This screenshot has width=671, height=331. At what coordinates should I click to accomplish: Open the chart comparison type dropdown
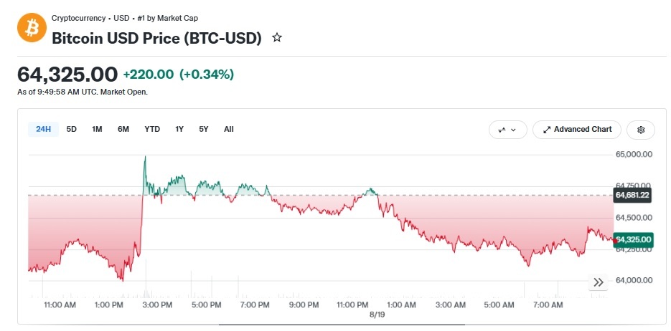(x=508, y=130)
